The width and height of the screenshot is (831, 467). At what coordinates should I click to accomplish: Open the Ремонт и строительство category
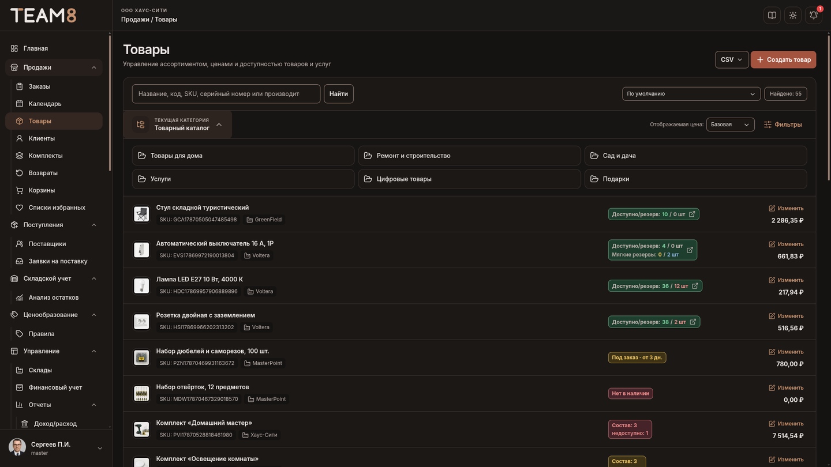[469, 156]
